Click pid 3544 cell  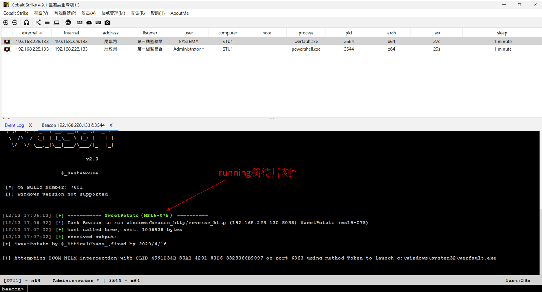click(349, 49)
